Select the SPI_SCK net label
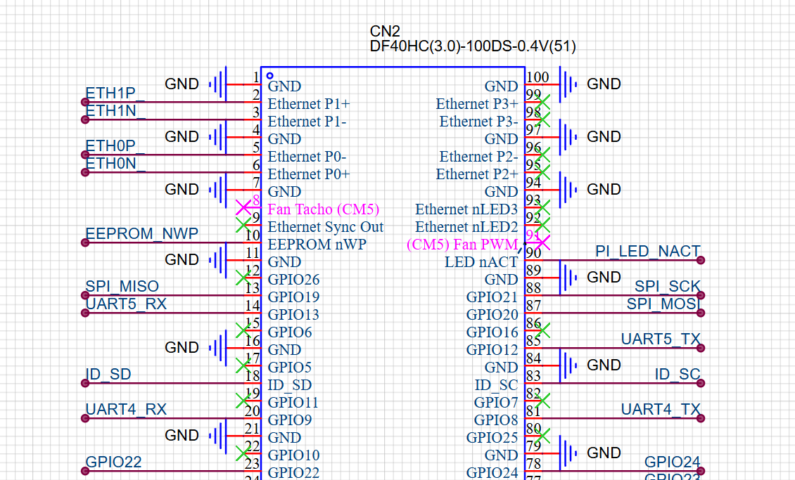The height and width of the screenshot is (480, 795). [668, 287]
